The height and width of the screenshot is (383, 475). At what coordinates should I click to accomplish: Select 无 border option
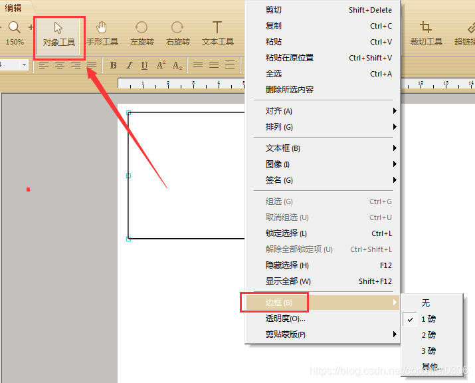point(432,303)
